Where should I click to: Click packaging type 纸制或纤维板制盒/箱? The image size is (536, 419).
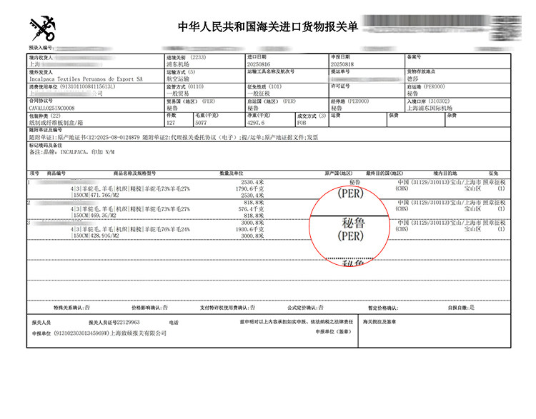(56, 123)
